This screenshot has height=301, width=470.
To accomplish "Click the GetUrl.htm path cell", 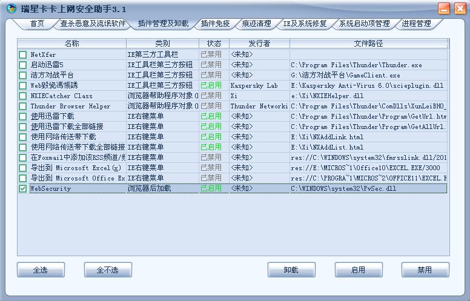I will [x=369, y=117].
